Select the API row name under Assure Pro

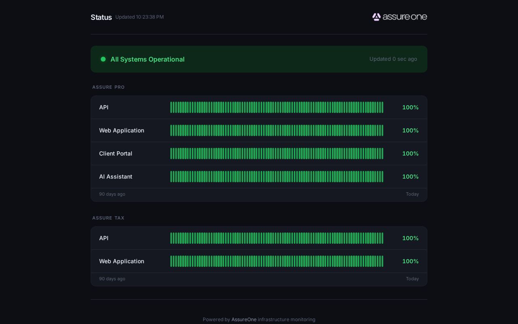click(x=104, y=107)
